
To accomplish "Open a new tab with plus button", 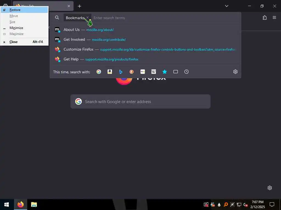I will pyautogui.click(x=79, y=6).
